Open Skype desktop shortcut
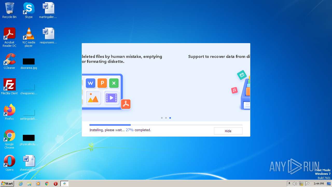332x187 pixels. tap(29, 10)
